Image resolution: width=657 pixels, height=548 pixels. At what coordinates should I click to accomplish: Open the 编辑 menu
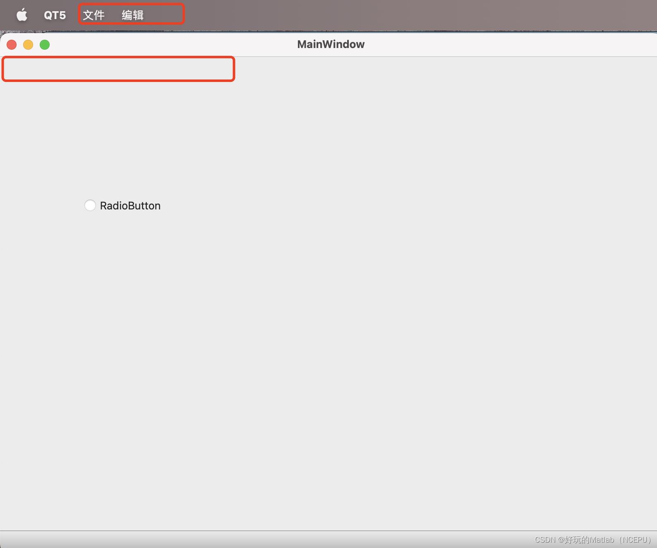click(132, 15)
